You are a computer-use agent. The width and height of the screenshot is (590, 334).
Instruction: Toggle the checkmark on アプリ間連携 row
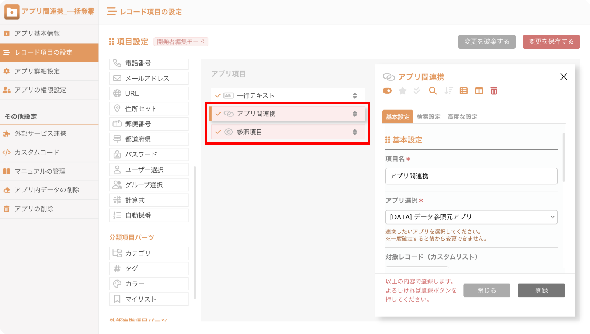218,114
